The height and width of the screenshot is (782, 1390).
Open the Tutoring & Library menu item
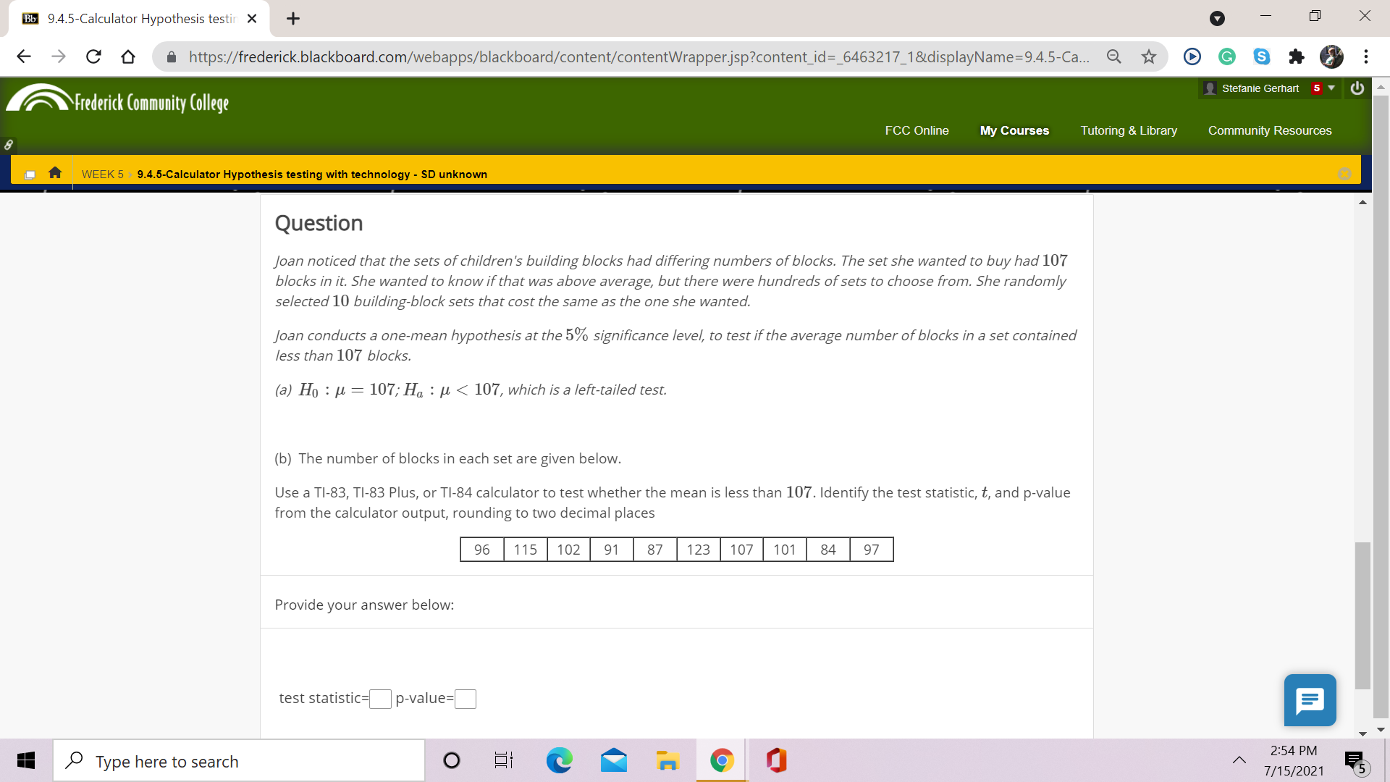[x=1129, y=130]
